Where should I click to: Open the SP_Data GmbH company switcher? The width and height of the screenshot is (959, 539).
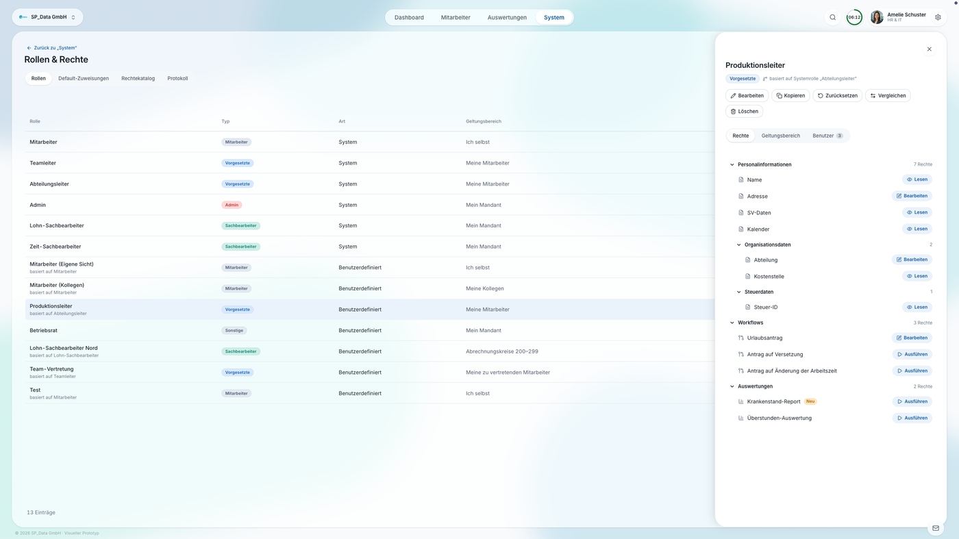pyautogui.click(x=47, y=17)
